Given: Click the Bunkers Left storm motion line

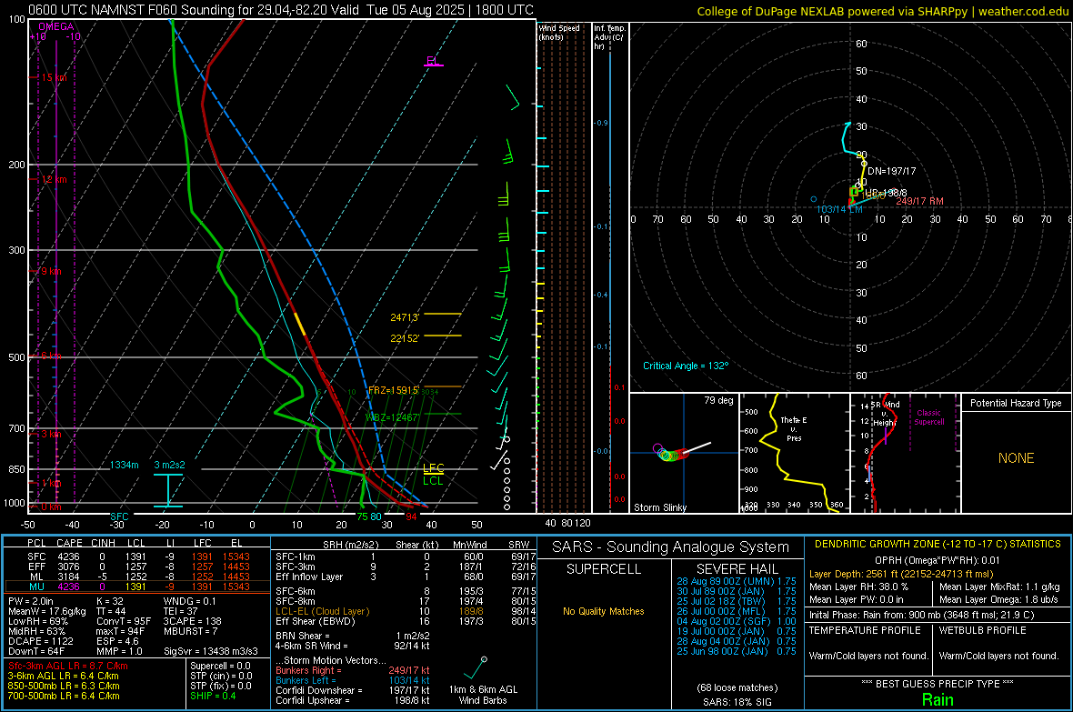Looking at the screenshot, I should [353, 680].
